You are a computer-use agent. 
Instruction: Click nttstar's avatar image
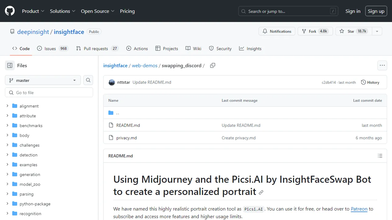click(x=112, y=82)
